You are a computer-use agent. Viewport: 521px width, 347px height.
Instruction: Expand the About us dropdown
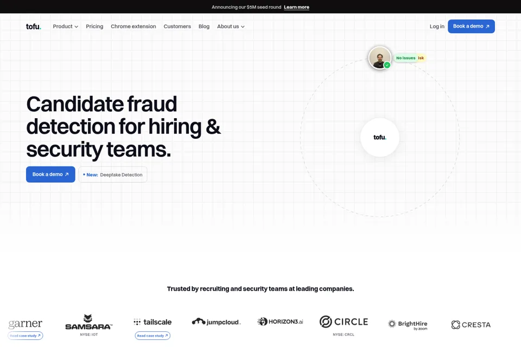231,27
